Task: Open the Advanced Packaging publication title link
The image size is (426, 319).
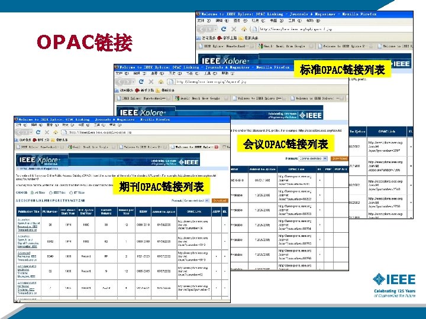Action: [x=27, y=256]
